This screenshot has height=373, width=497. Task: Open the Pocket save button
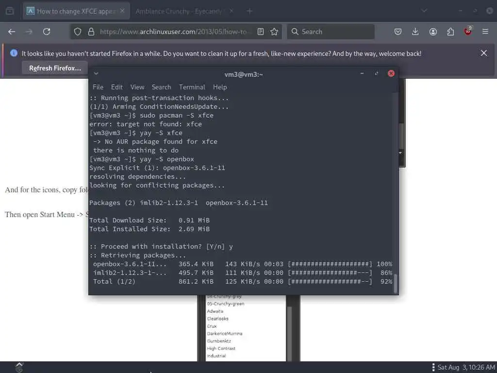pyautogui.click(x=398, y=32)
